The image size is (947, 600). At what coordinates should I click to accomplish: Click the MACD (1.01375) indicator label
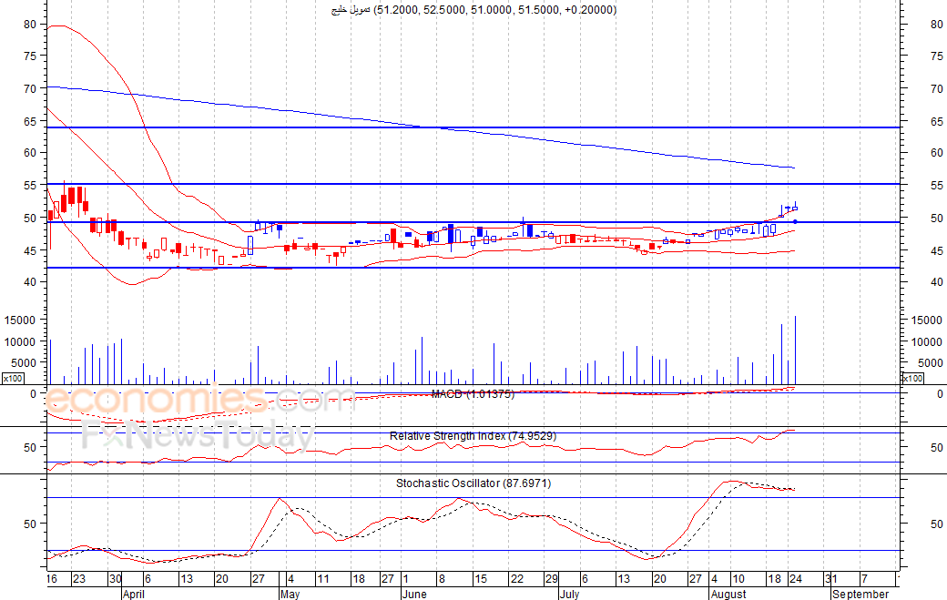473,394
